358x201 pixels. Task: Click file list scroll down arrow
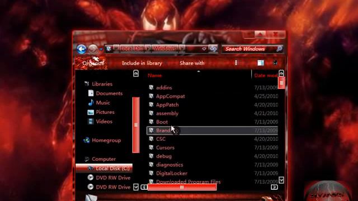(x=281, y=180)
